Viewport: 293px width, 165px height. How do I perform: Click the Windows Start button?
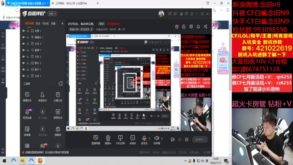4,161
